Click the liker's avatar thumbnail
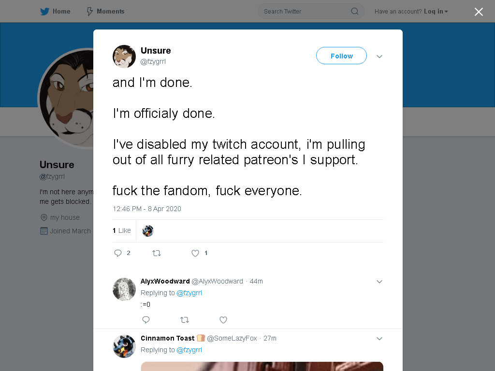 pyautogui.click(x=148, y=231)
